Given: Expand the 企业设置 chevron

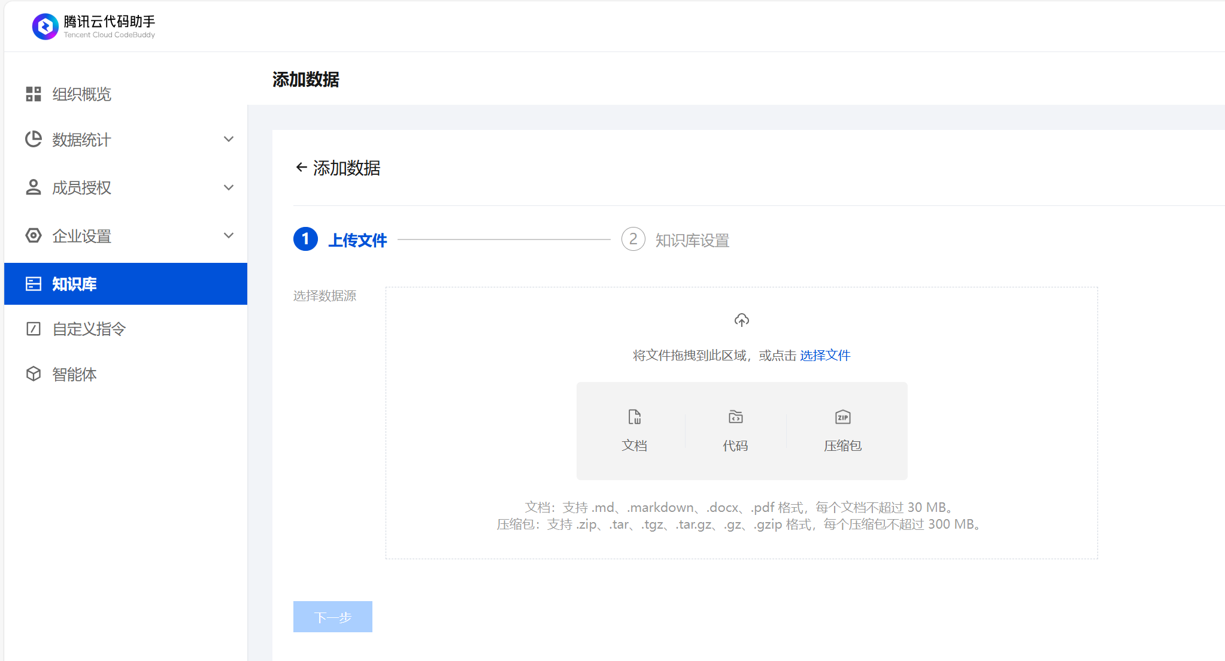Looking at the screenshot, I should (x=228, y=236).
